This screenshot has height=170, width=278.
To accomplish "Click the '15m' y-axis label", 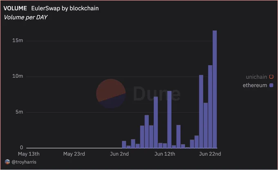I will 18,40.
